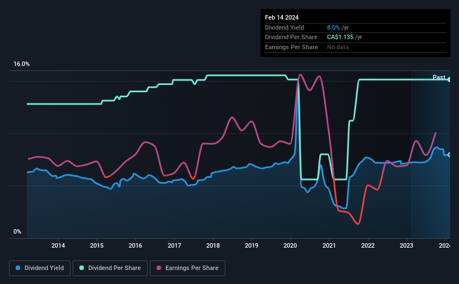Click the teal Dividend Per Share legend dot
This screenshot has width=459, height=284.
(82, 268)
